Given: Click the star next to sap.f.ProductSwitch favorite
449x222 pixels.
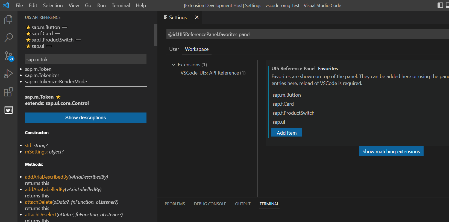Looking at the screenshot, I should pos(28,40).
